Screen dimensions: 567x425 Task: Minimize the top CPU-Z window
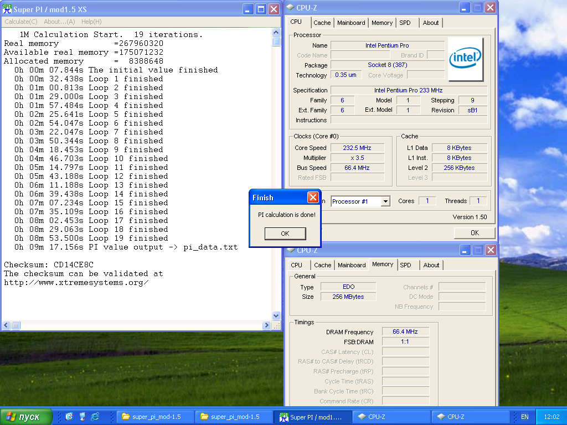tap(465, 8)
